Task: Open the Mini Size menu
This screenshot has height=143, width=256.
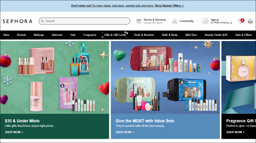Action: point(191,35)
